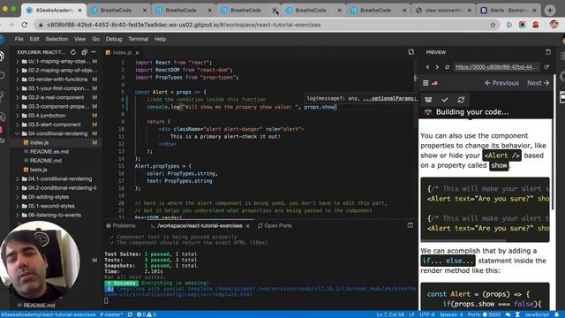
Task: Collapse all folders in Explorer
Action: 85,52
